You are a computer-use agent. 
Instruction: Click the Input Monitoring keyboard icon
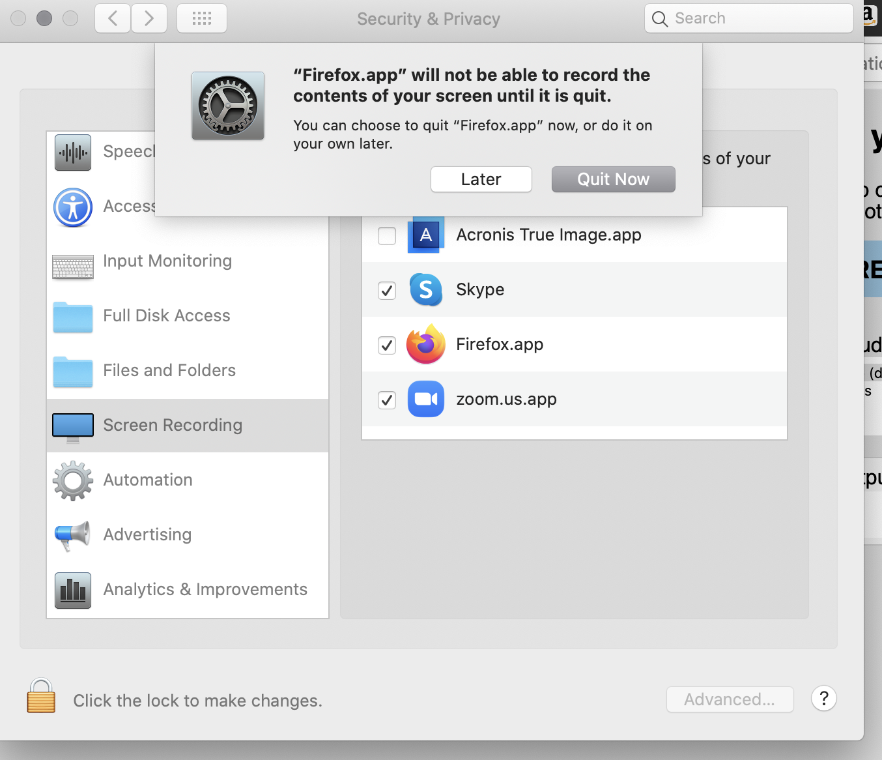point(73,267)
